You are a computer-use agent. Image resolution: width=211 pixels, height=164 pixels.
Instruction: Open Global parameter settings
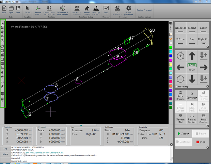[x=129, y=10]
